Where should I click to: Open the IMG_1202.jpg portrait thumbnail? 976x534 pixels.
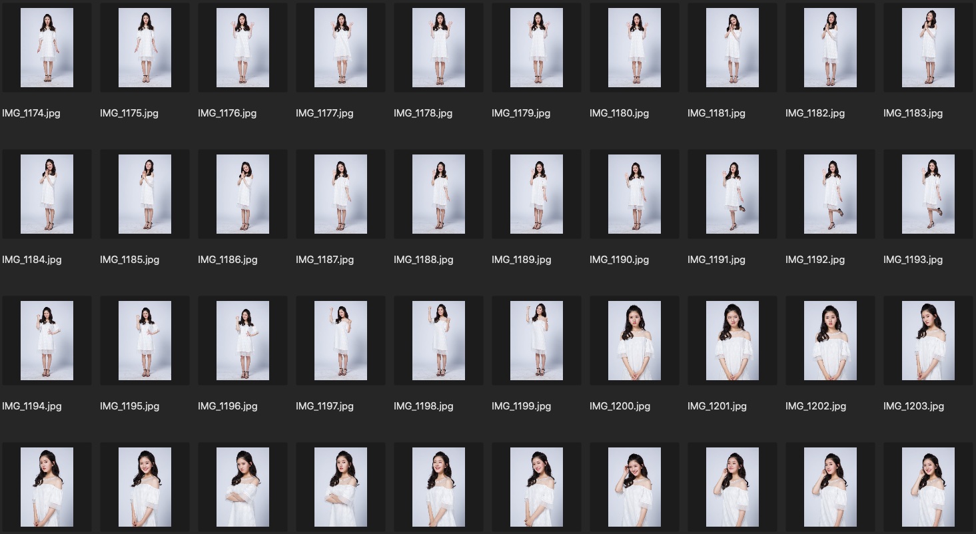pyautogui.click(x=830, y=340)
